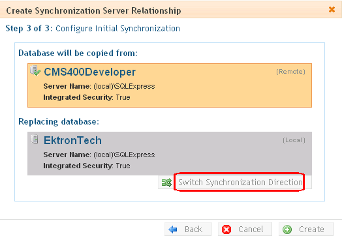
Task: Select the EktronTech database name
Action: [x=72, y=140]
